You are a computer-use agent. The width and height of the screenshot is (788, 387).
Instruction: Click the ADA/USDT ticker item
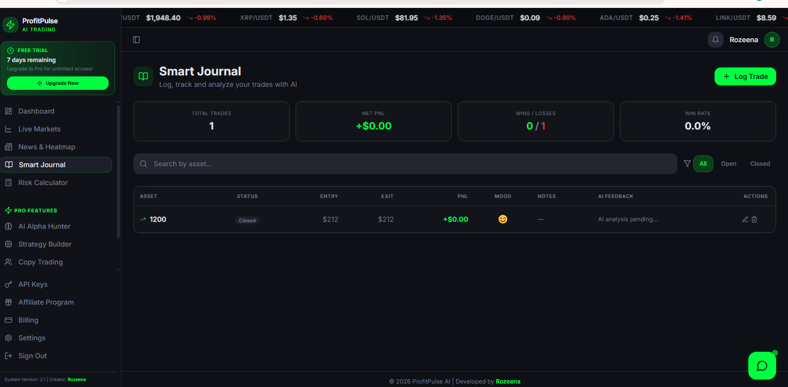tap(646, 18)
